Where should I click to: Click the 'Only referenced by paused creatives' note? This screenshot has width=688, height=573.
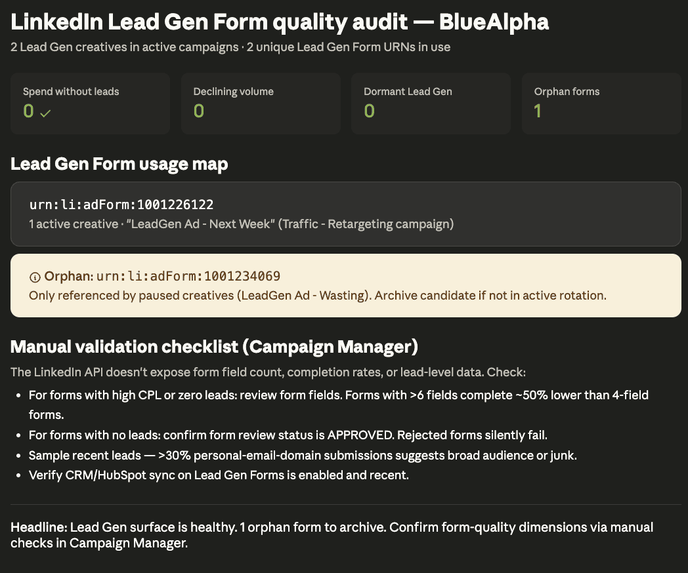pos(318,296)
